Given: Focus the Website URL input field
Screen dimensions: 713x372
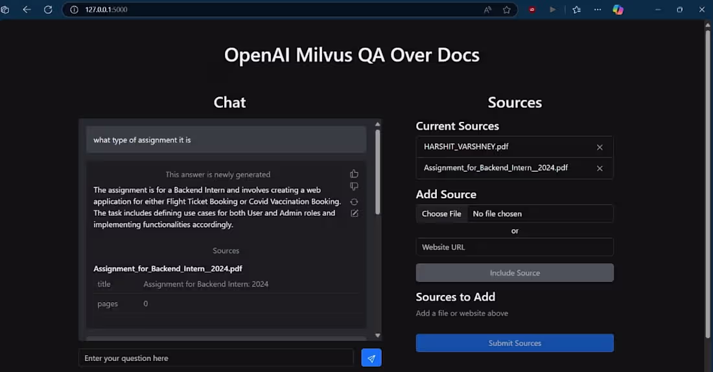Looking at the screenshot, I should coord(515,247).
